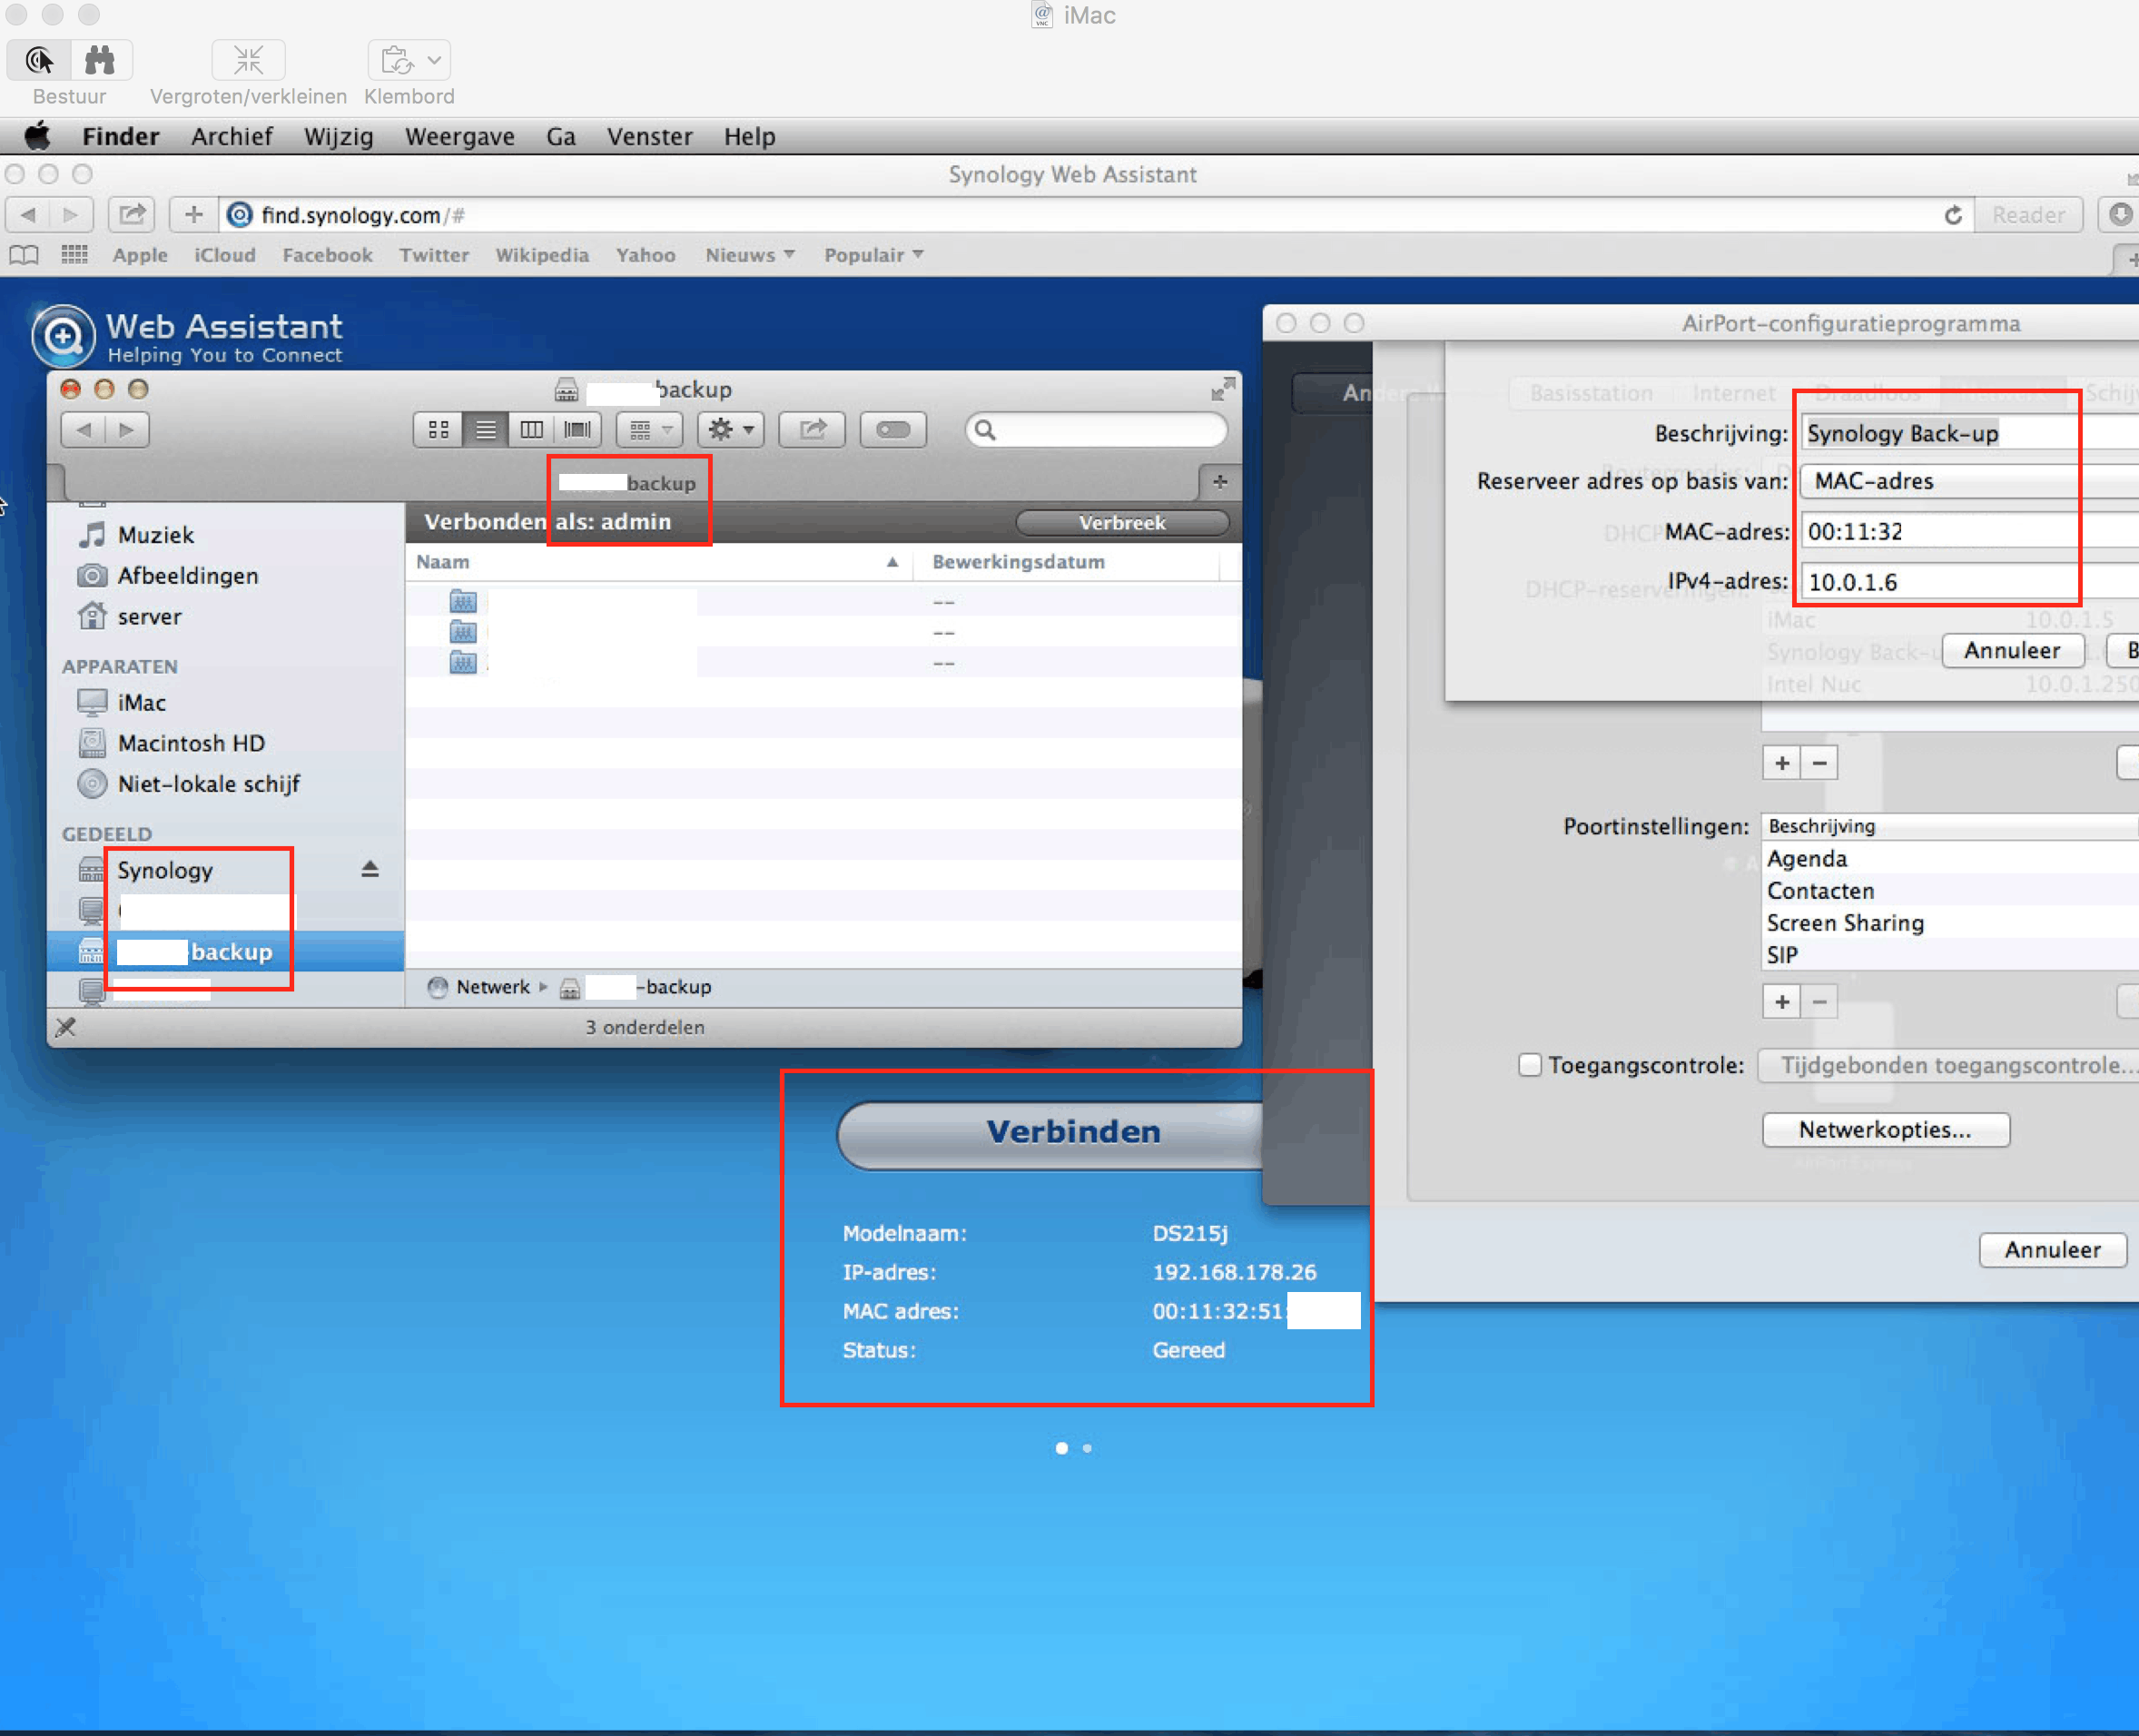Open the Archief menu

point(231,137)
